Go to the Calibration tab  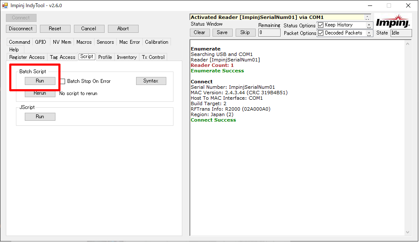tap(157, 42)
